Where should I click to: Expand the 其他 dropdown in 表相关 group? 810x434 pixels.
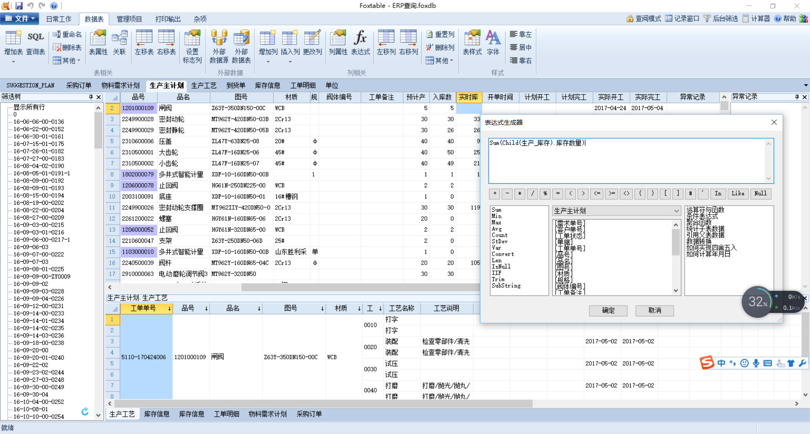[67, 61]
